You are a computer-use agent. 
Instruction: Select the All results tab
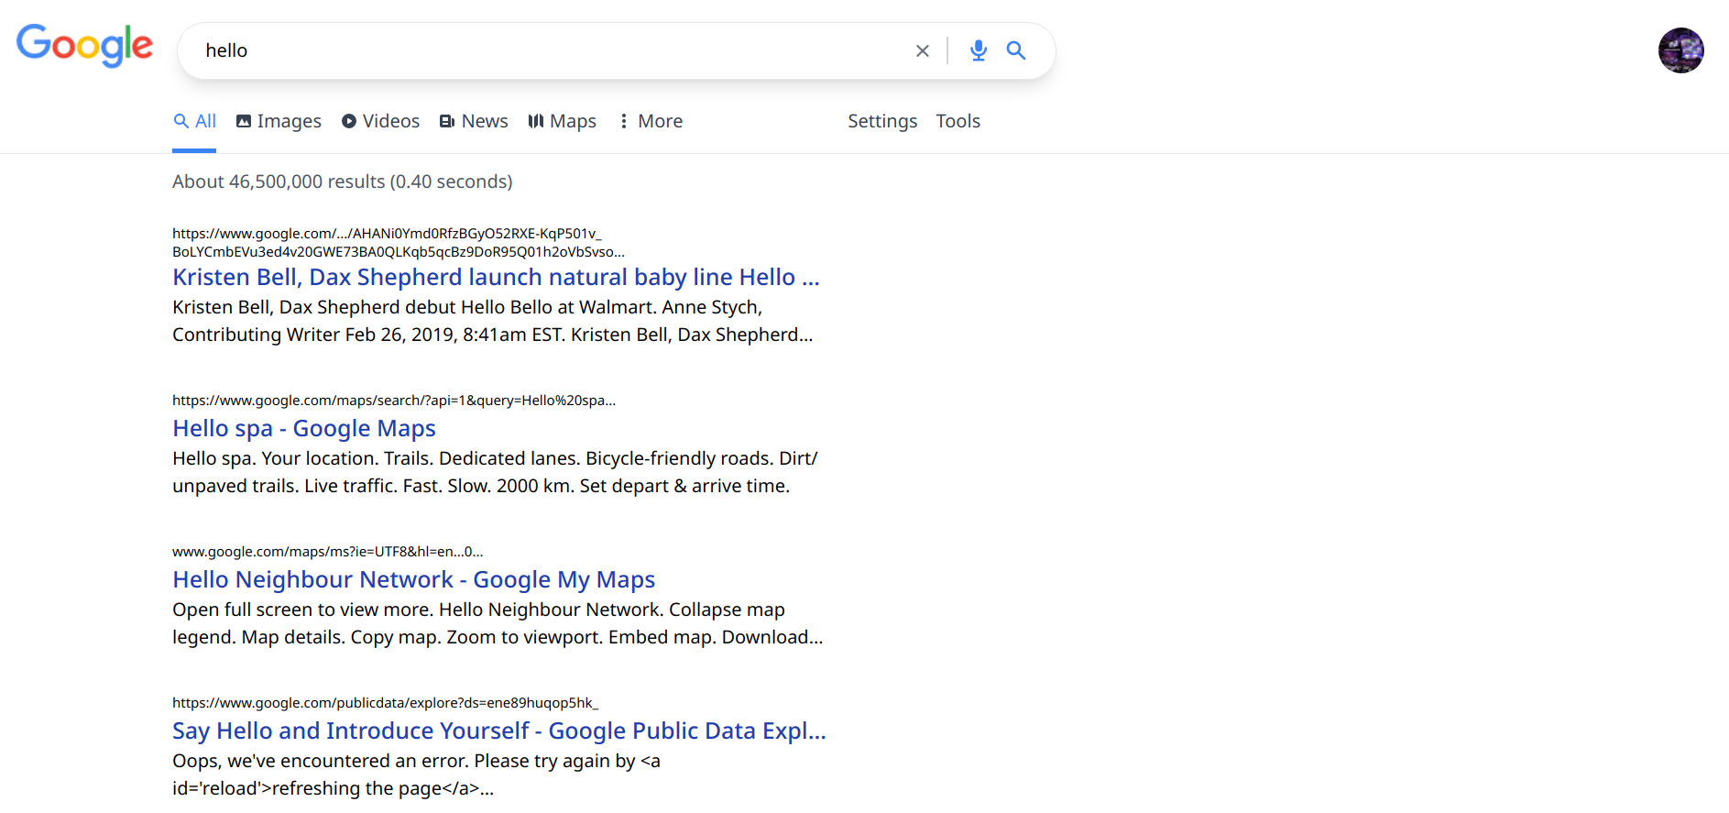click(x=194, y=121)
